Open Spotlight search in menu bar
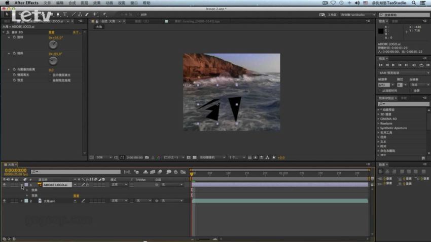This screenshot has width=431, height=242. click(414, 3)
